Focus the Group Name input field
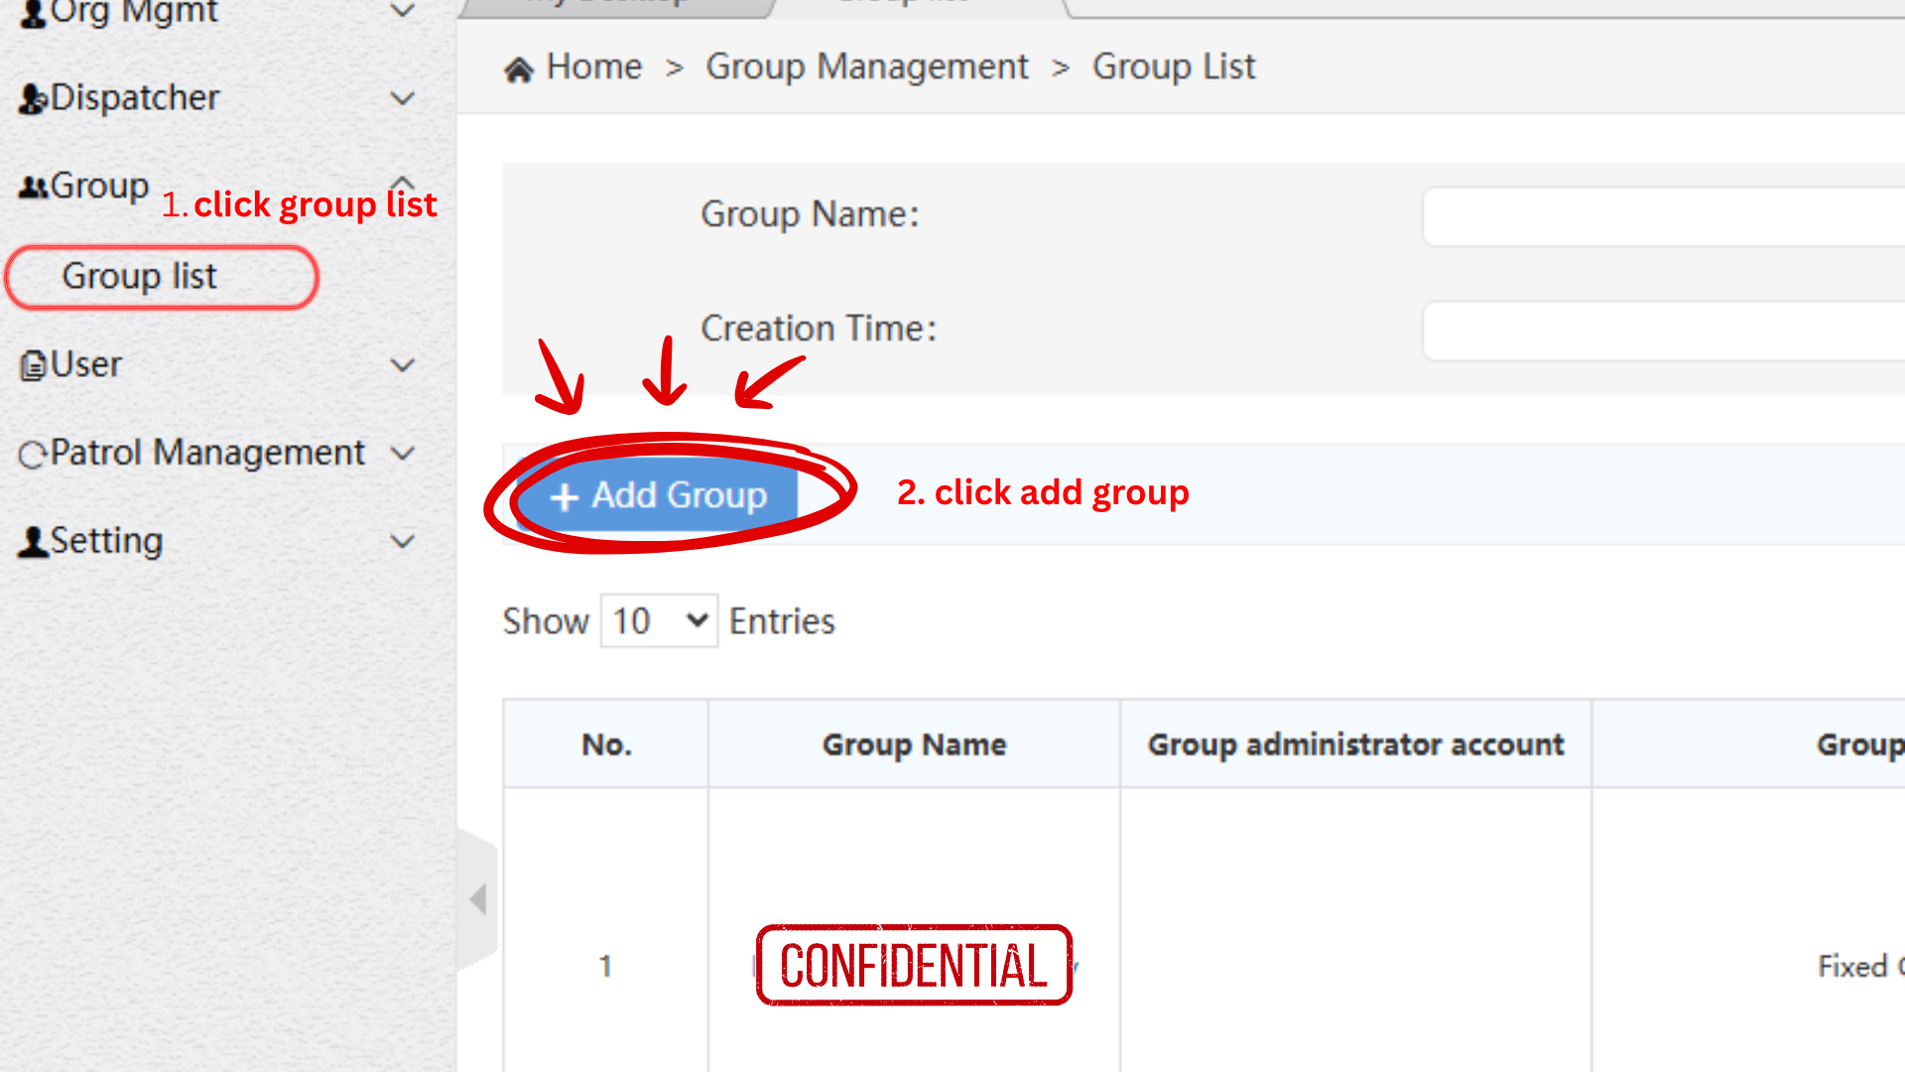The width and height of the screenshot is (1905, 1072). [x=1664, y=215]
